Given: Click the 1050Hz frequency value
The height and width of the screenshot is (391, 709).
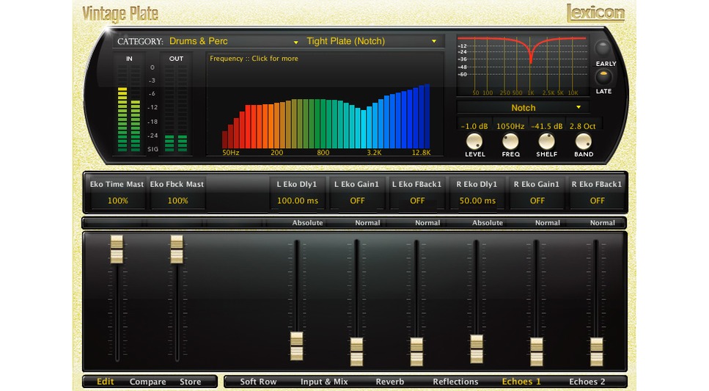Looking at the screenshot, I should tap(510, 126).
